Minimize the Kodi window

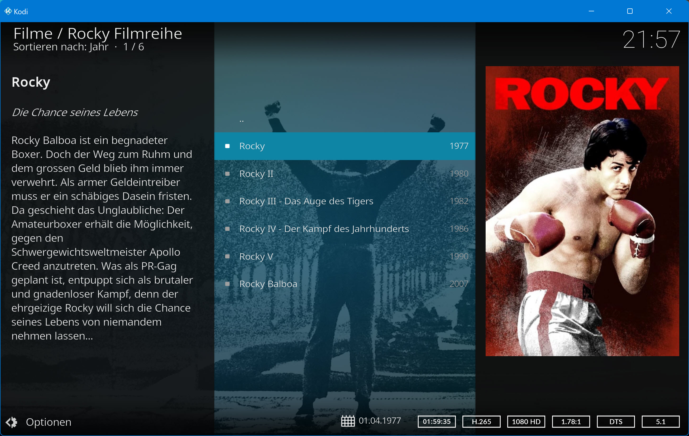[591, 11]
